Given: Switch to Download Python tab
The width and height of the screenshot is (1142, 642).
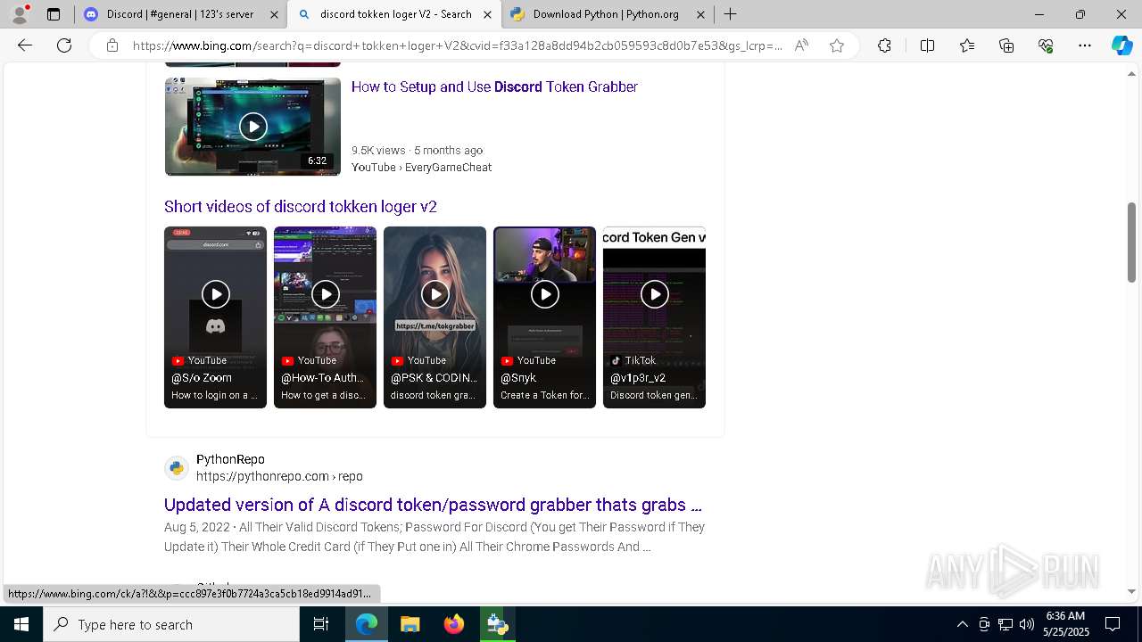Looking at the screenshot, I should [x=607, y=14].
